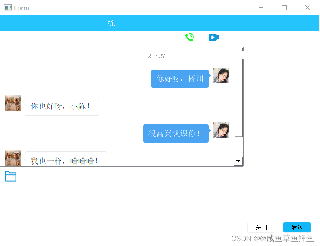The width and height of the screenshot is (320, 246).
Task: Open the folder attachment icon
Action: 10,176
